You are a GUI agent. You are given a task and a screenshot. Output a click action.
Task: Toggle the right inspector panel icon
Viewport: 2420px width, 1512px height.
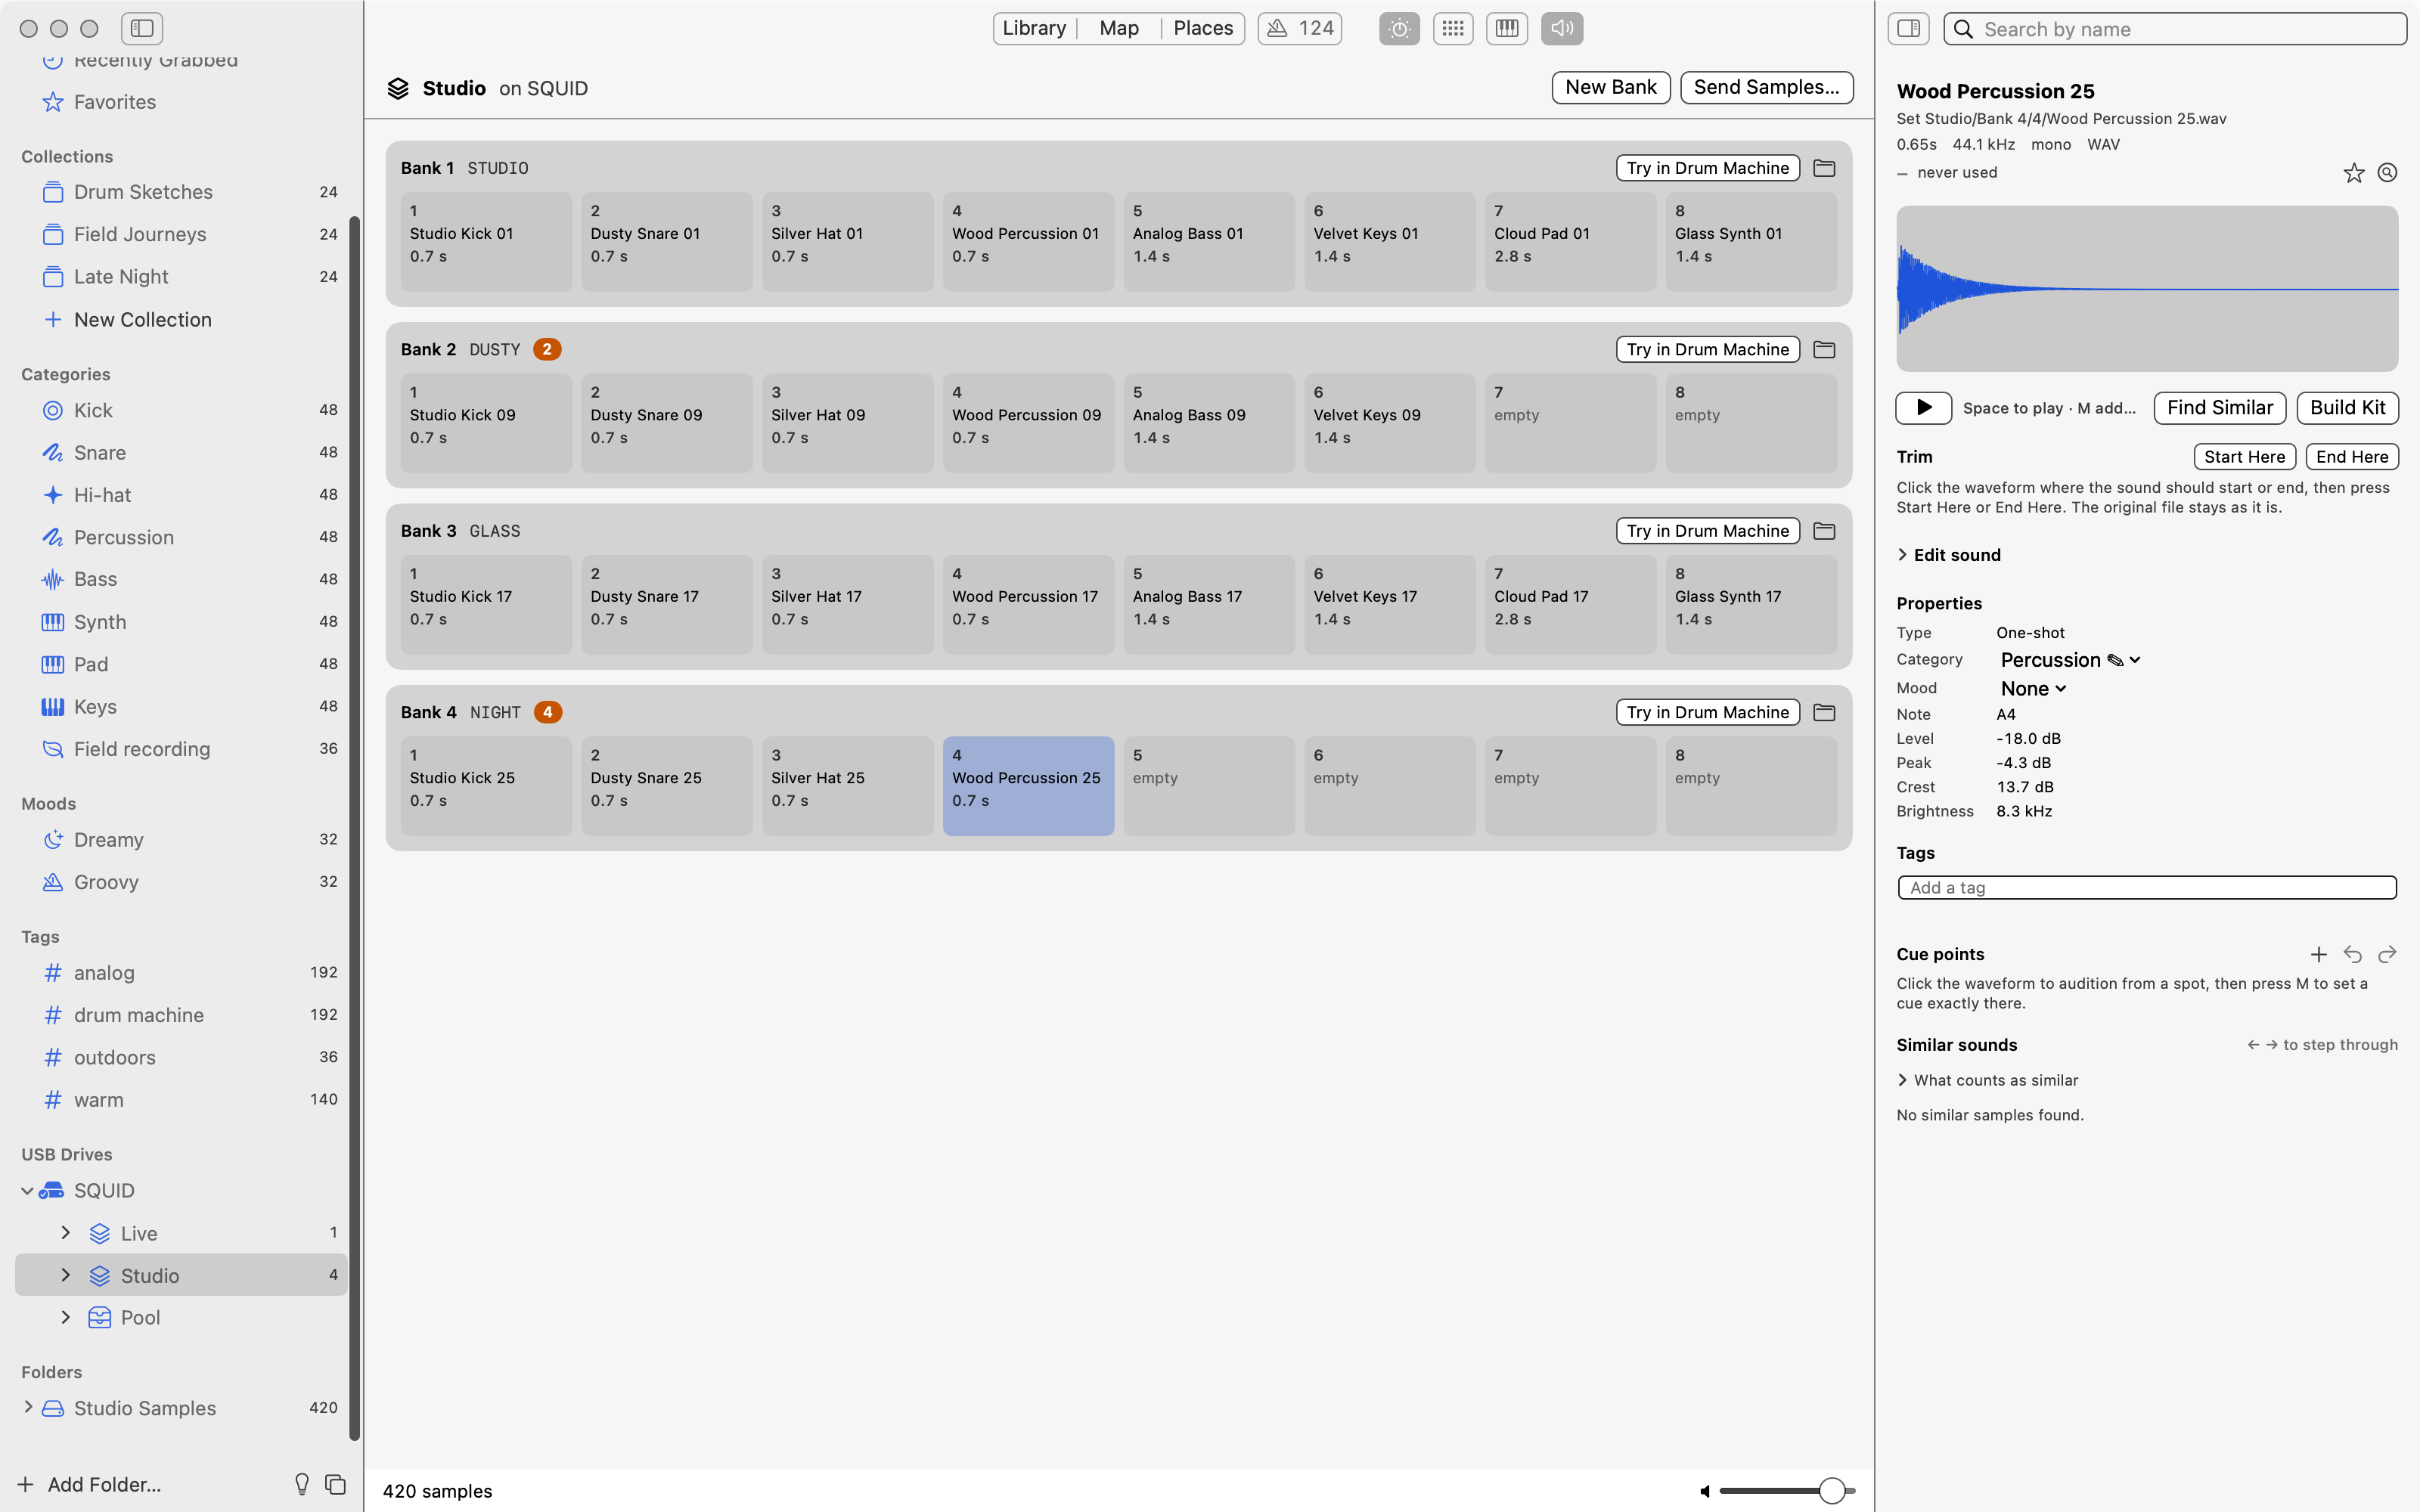pyautogui.click(x=1908, y=28)
